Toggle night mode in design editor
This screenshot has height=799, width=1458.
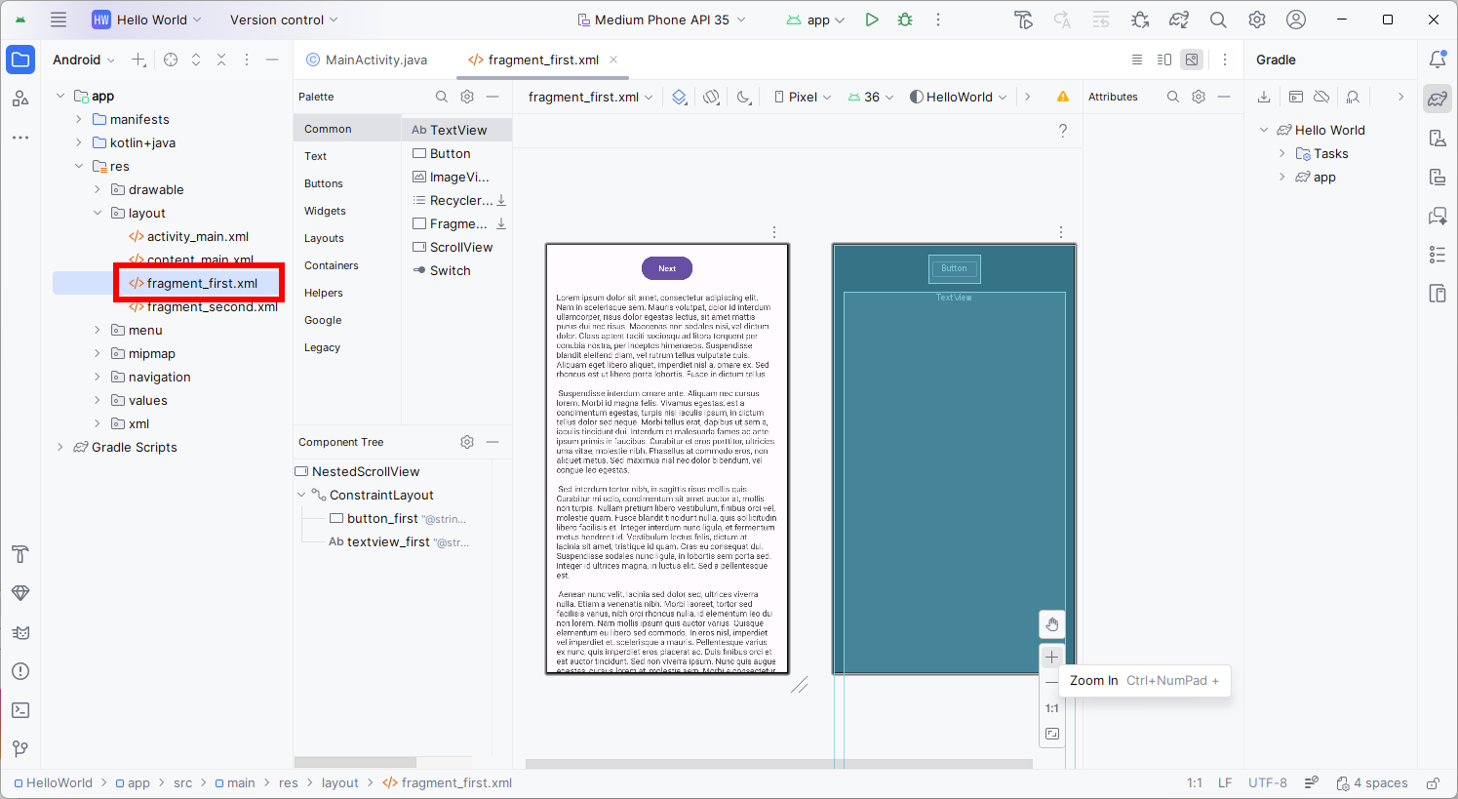(744, 97)
